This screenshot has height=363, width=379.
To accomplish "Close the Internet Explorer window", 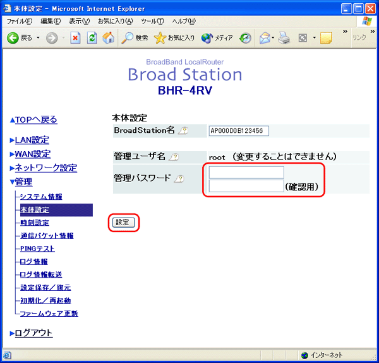I will pos(370,9).
